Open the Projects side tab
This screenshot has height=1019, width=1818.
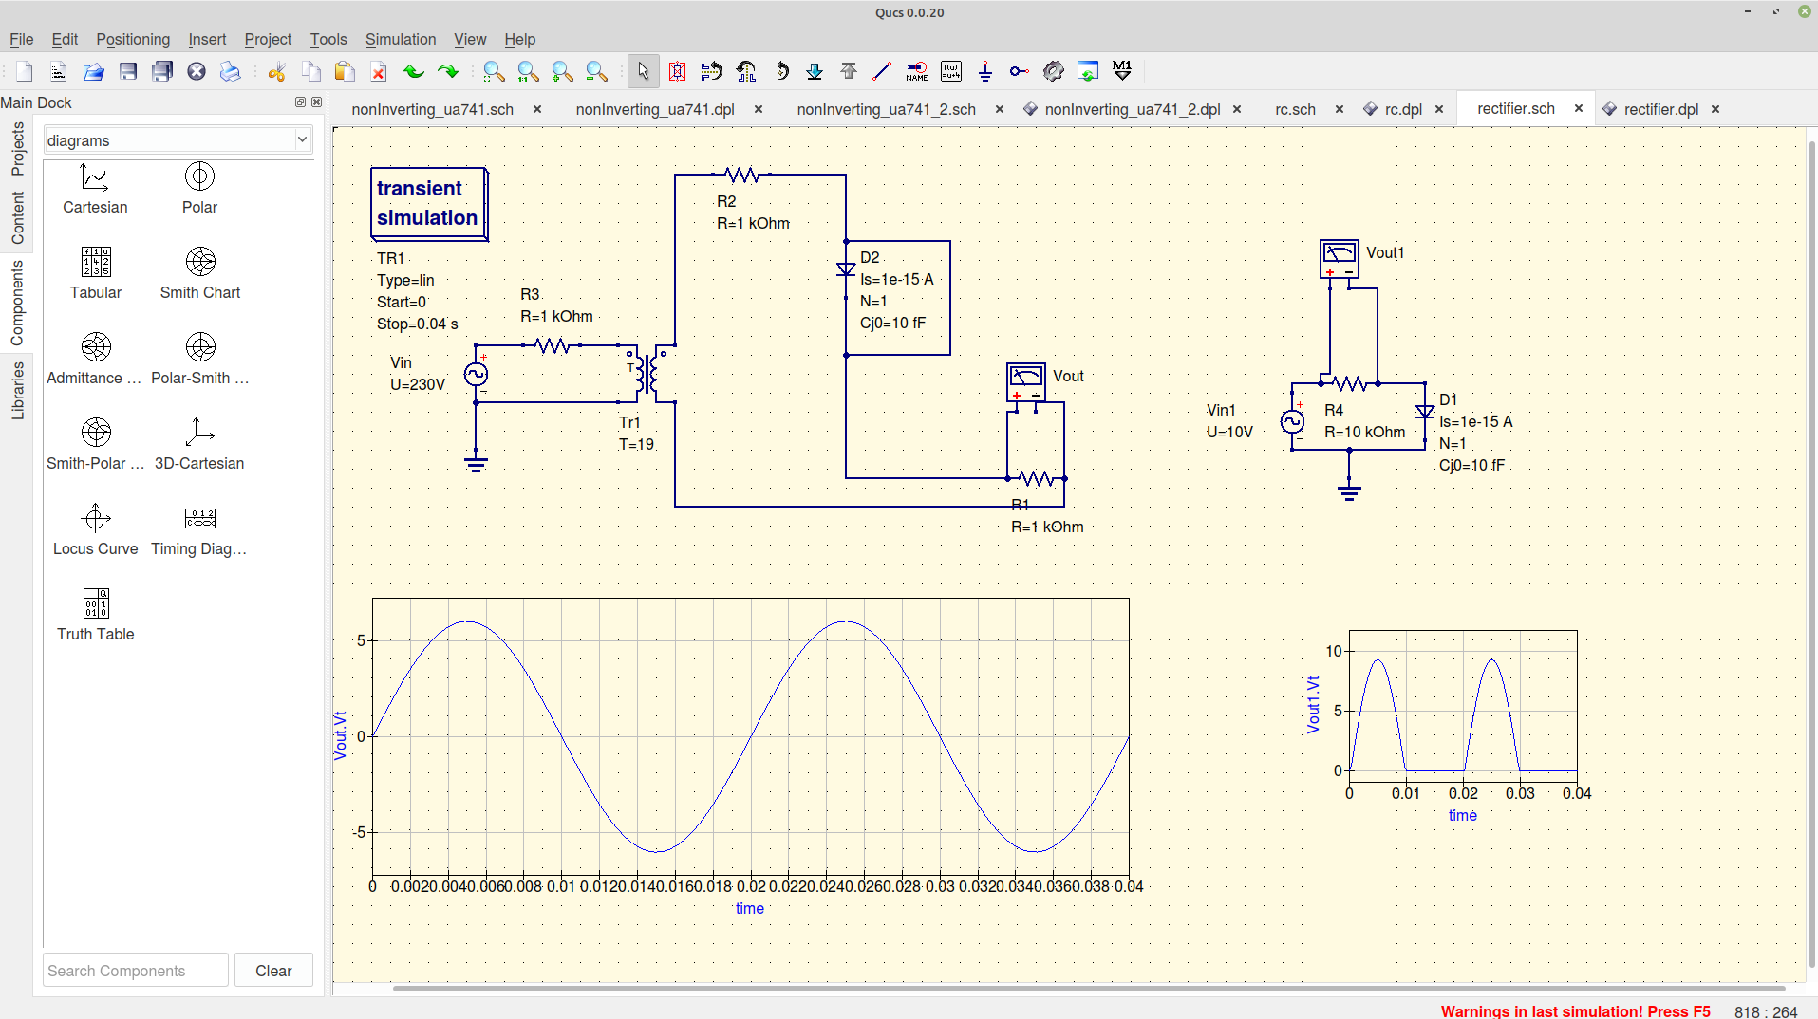click(x=18, y=149)
